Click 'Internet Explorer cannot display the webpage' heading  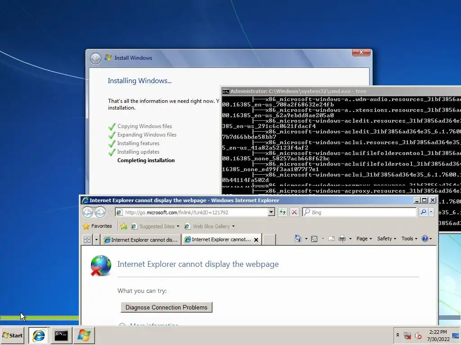tap(198, 264)
